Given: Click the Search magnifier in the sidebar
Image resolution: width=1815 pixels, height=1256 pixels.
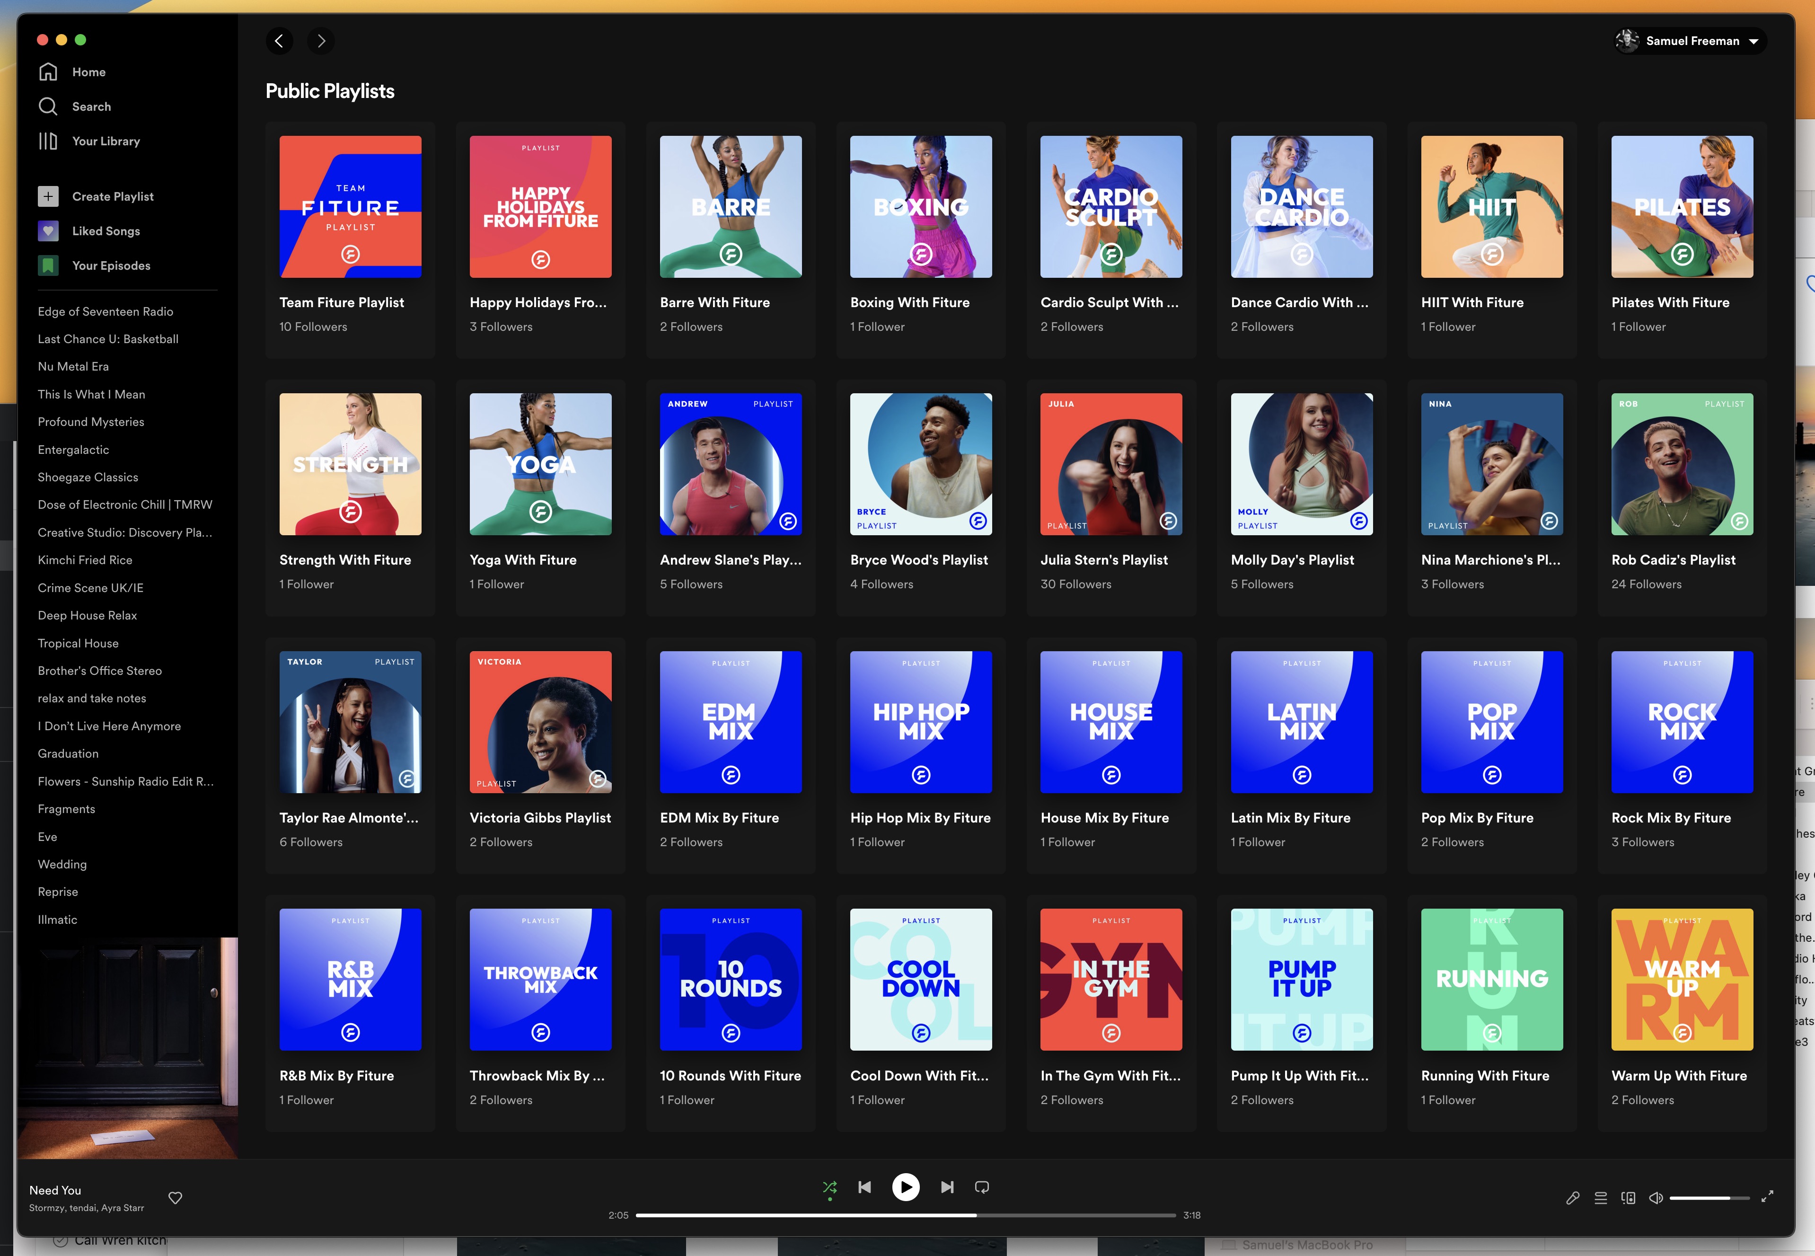Looking at the screenshot, I should pyautogui.click(x=48, y=106).
